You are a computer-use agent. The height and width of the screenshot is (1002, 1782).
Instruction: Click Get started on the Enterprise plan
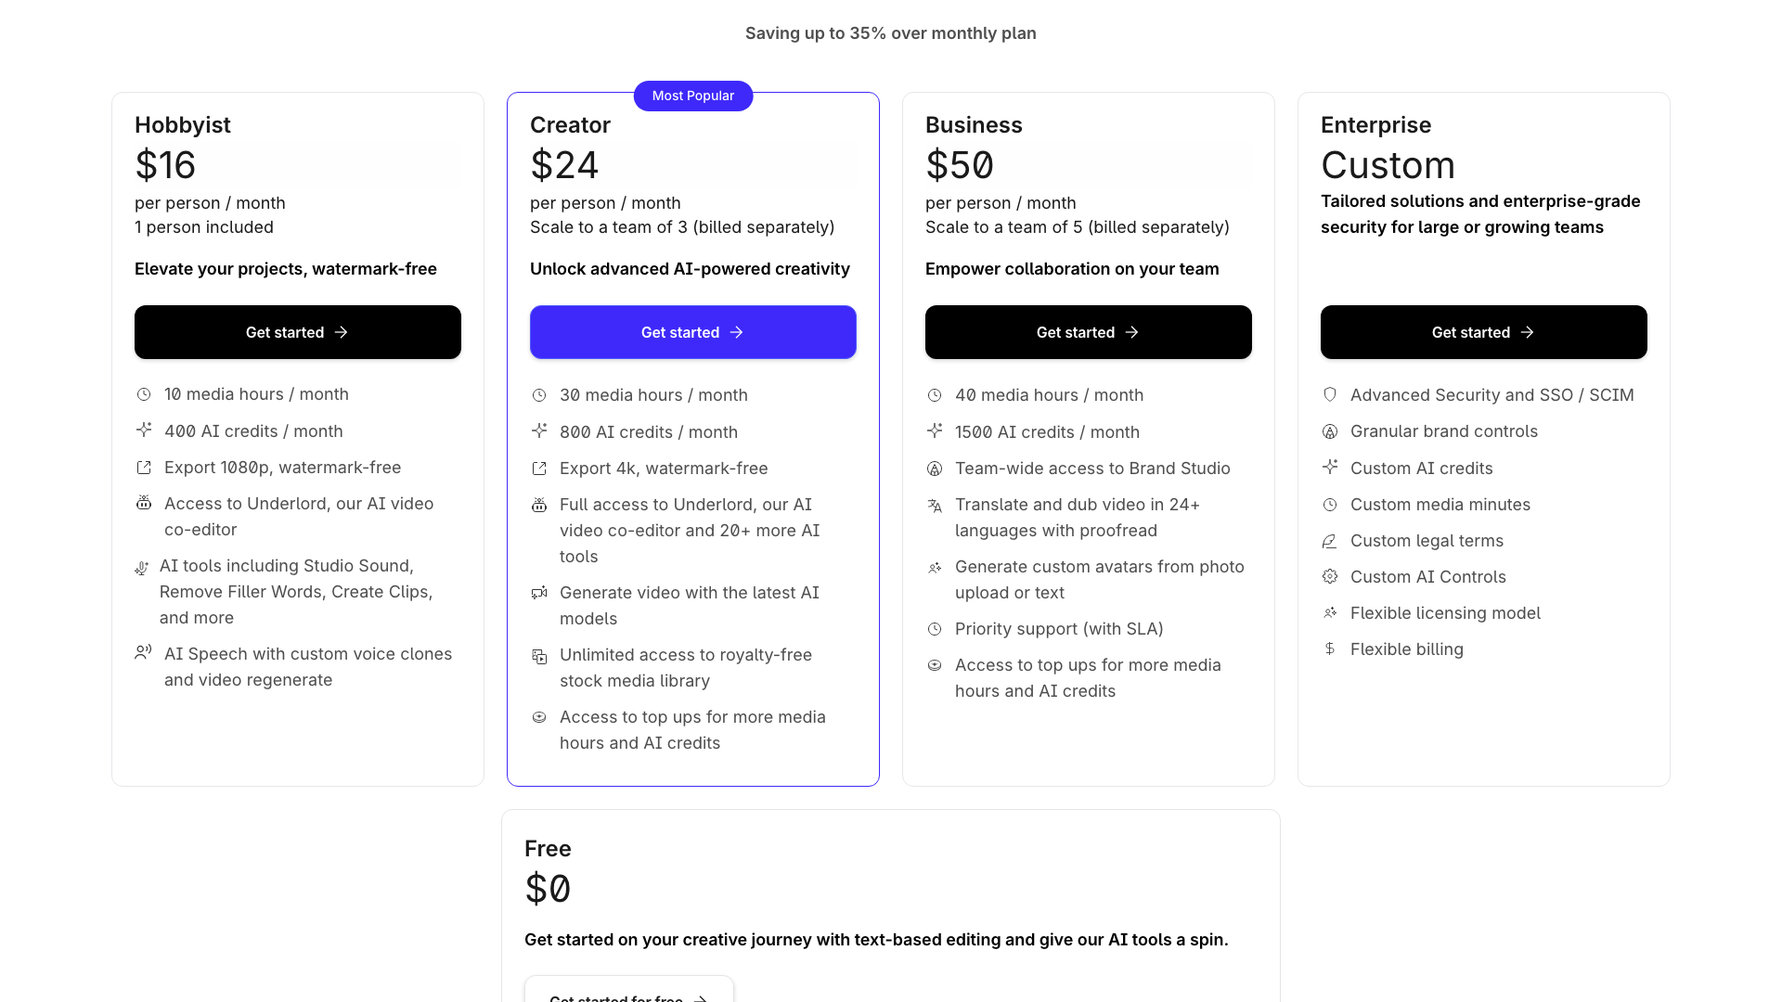pos(1483,332)
